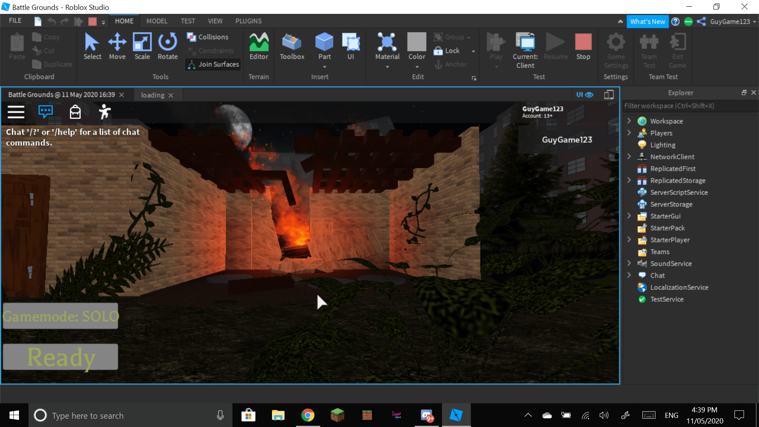Viewport: 759px width, 427px height.
Task: Click the new file icon in quick access bar
Action: tap(38, 21)
